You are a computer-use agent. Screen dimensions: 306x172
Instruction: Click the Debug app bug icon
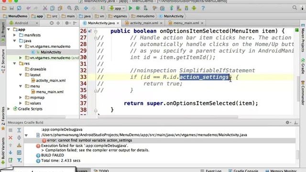pyautogui.click(x=138, y=8)
